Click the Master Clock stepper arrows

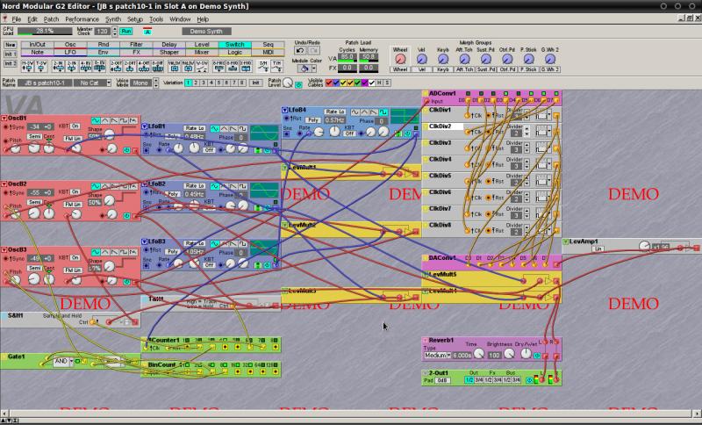coord(115,32)
